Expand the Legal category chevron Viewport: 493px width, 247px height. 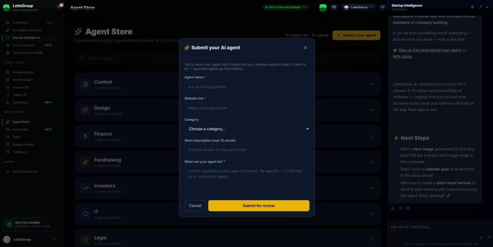pos(372,240)
